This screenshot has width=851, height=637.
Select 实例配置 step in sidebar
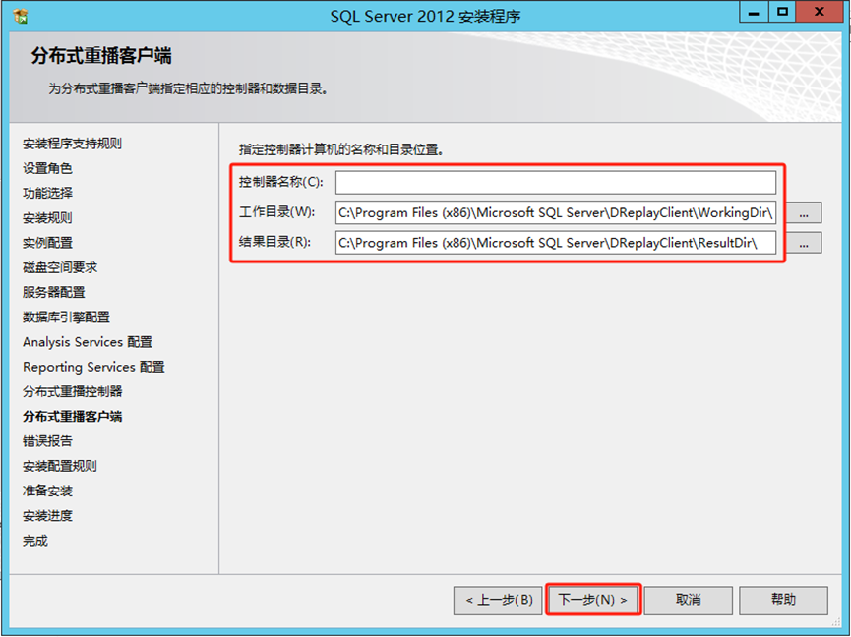tap(47, 243)
